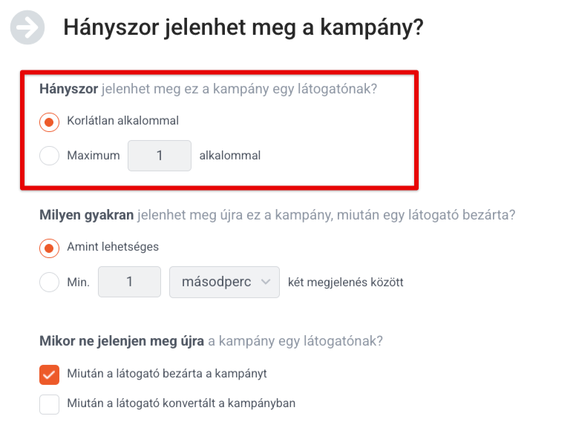Click the 'Maximum' label text

tap(94, 155)
